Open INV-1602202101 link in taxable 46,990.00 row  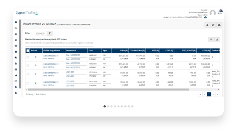(x=73, y=63)
